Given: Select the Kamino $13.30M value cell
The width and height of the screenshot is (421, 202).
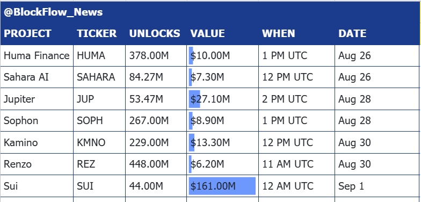Looking at the screenshot, I should (222, 142).
